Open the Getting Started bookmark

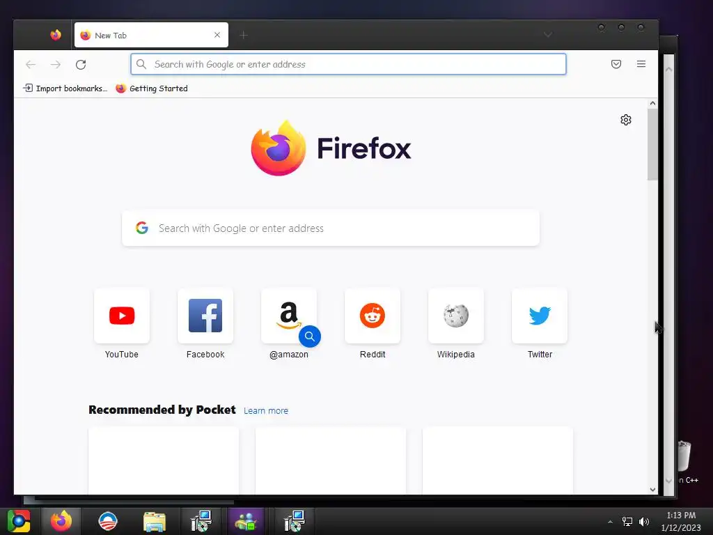pos(152,88)
